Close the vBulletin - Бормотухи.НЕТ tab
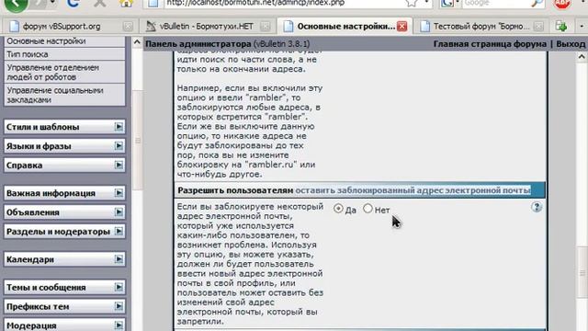 266,27
